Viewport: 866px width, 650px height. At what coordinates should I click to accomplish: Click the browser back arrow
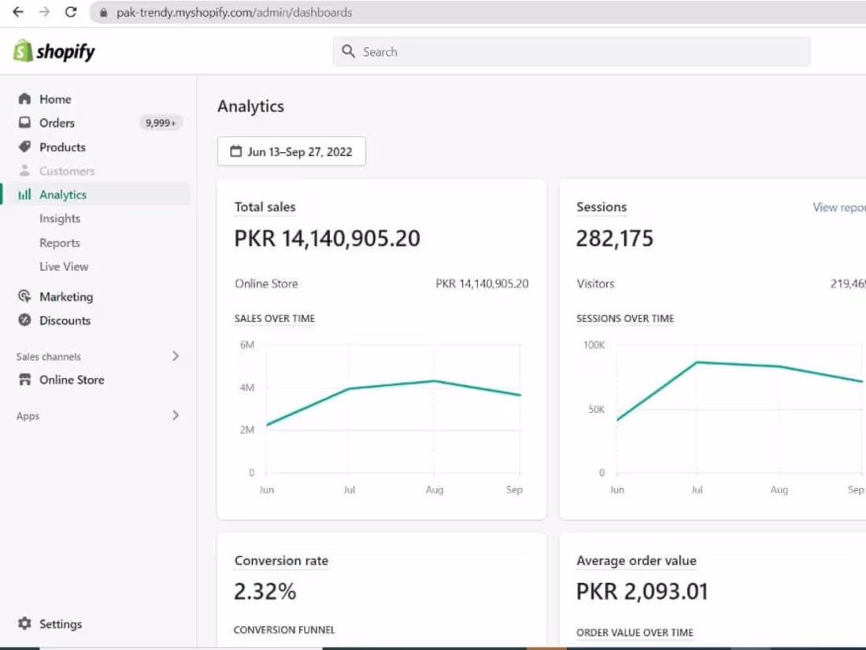click(x=17, y=12)
